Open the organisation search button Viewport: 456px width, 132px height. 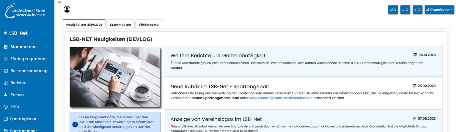tap(393, 10)
